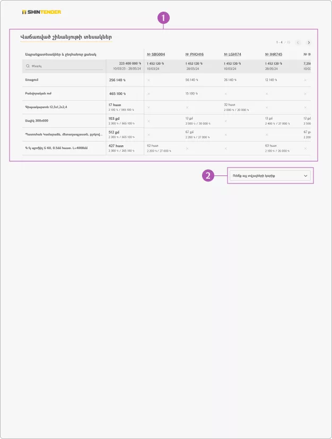Follow the № LGH174 link

(233, 54)
